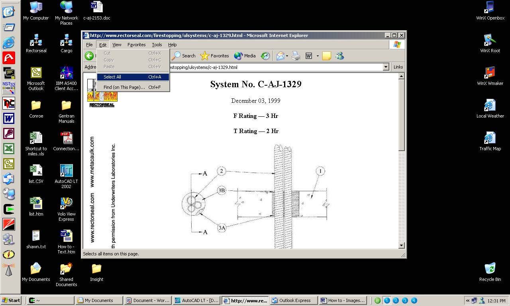Open the Search pane in Internet Explorer
Screen dimensions: 510x306
pyautogui.click(x=184, y=56)
